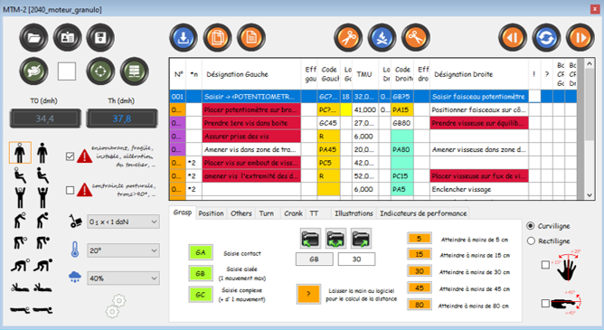Screen dimensions: 604x330
Task: Go to next step with orange forward button
Action: 580,38
